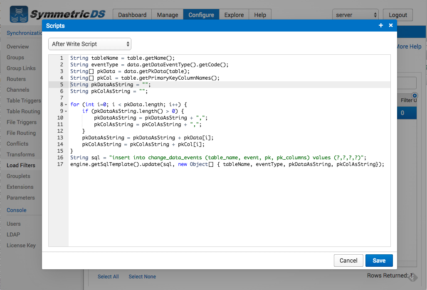Open the After Write Script dropdown
Viewport: 427px width, 290px height.
point(90,44)
